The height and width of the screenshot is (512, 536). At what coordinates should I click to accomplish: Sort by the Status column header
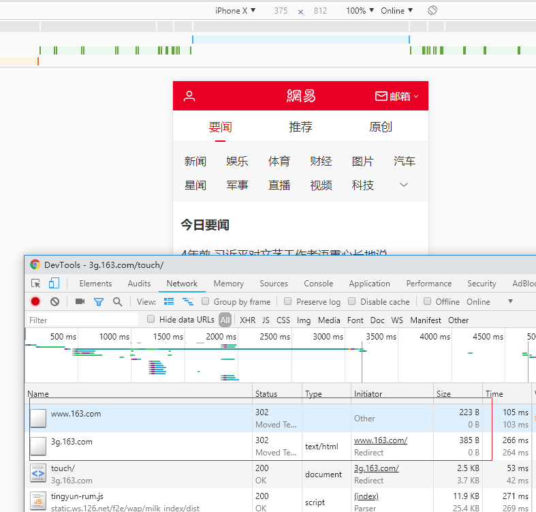coord(277,393)
